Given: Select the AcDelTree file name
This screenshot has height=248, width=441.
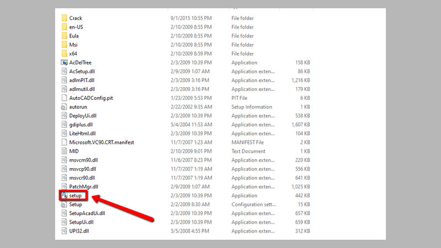Looking at the screenshot, I should (x=80, y=62).
